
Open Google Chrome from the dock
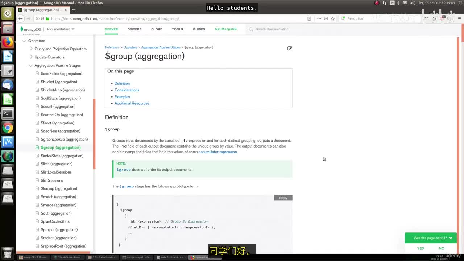[8, 128]
